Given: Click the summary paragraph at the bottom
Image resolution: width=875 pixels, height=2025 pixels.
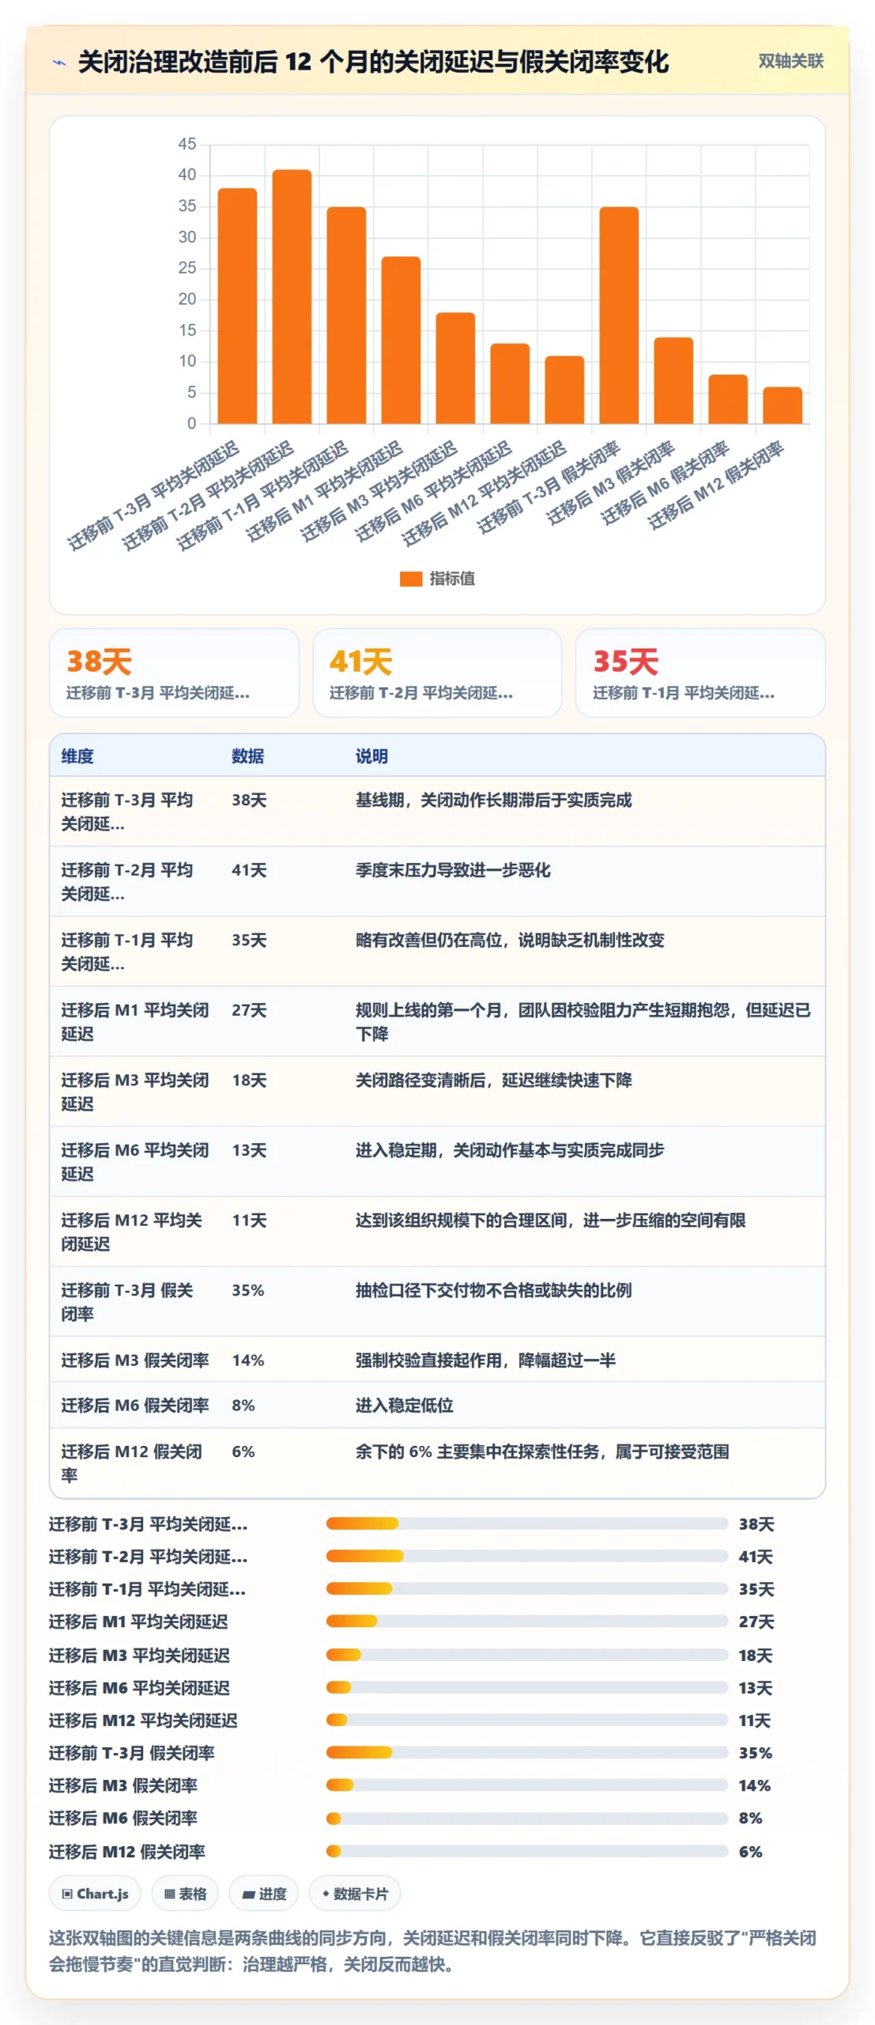Looking at the screenshot, I should [x=432, y=1951].
